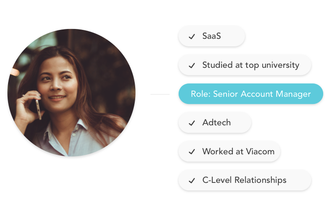Click the word Relationships in the bottom tag

tap(261, 180)
